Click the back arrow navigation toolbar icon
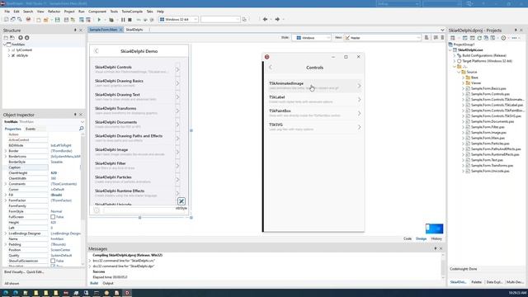This screenshot has width=528, height=297. point(265,20)
